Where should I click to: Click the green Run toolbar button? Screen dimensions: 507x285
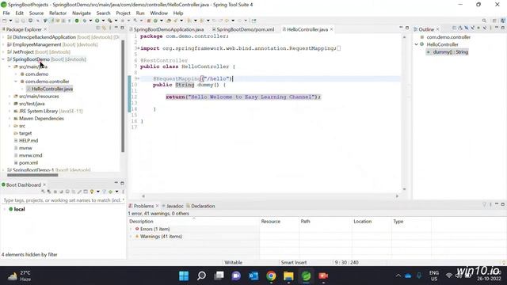click(97, 21)
